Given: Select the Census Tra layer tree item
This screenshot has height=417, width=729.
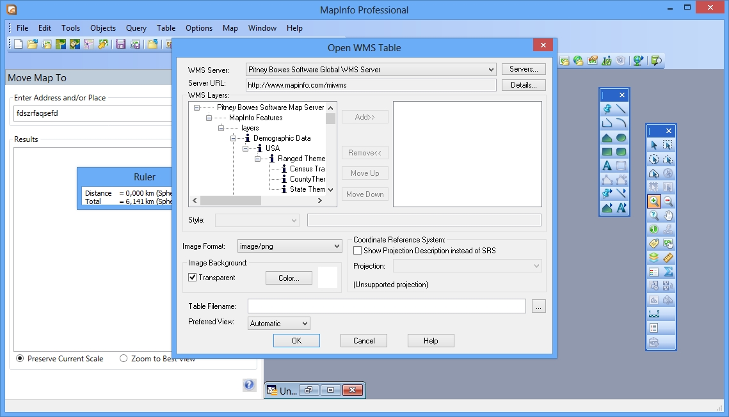Looking at the screenshot, I should 307,169.
